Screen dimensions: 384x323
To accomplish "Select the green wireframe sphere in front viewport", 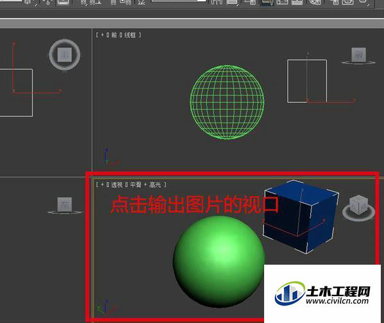I will [x=227, y=102].
